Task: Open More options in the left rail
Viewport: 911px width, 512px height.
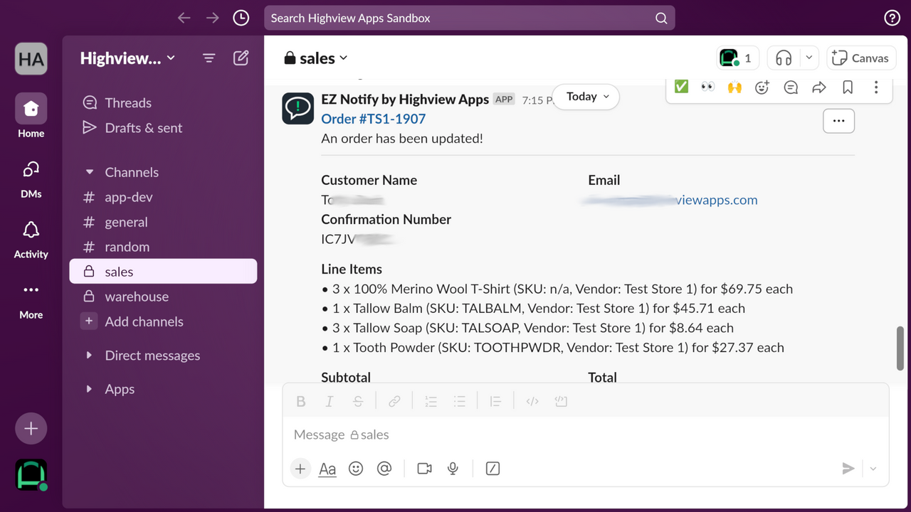Action: [x=31, y=299]
